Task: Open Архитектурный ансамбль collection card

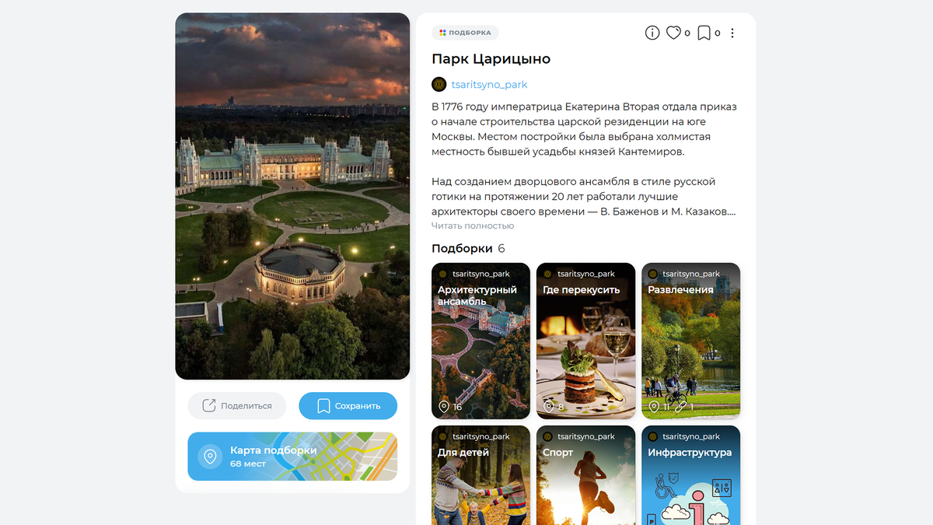Action: (x=480, y=341)
